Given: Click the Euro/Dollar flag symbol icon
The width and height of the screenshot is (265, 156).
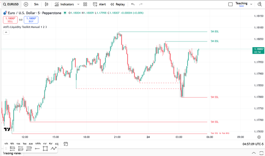Looking at the screenshot, I should [5, 13].
